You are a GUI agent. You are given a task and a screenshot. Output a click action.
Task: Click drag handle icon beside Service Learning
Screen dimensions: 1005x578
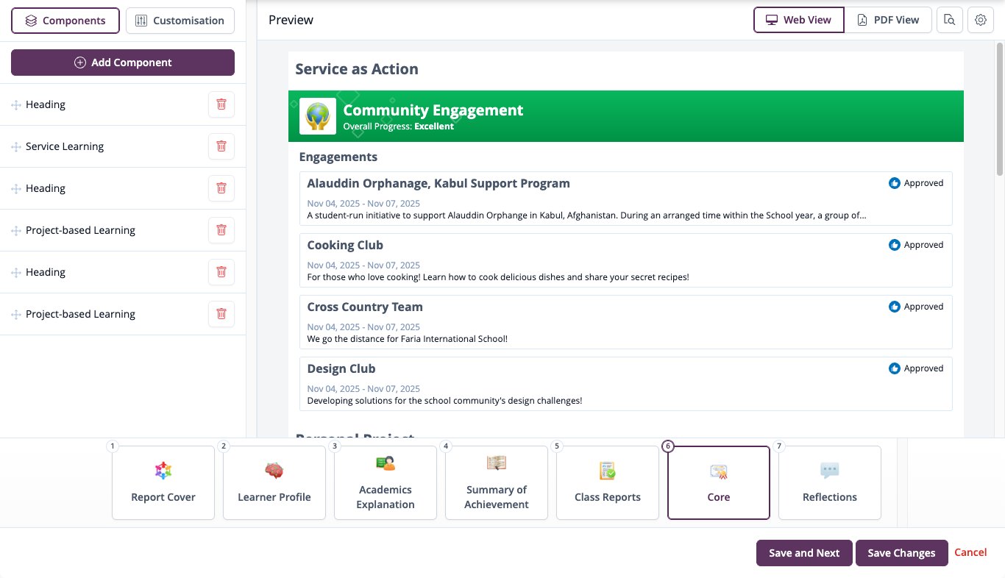(15, 147)
